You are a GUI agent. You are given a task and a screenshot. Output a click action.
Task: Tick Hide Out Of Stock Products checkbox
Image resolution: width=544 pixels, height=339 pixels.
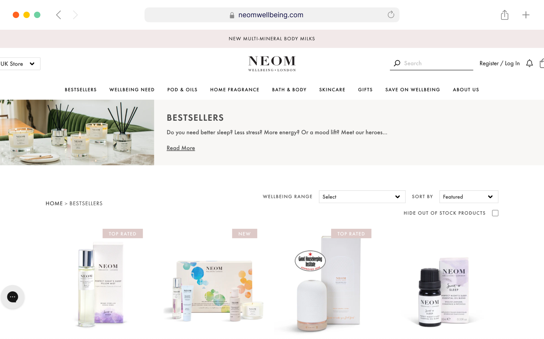coord(495,213)
